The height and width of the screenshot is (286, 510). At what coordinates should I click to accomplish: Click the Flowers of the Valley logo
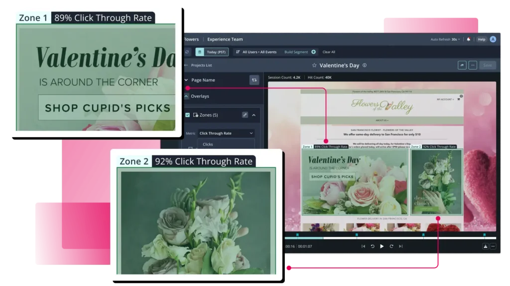click(382, 106)
